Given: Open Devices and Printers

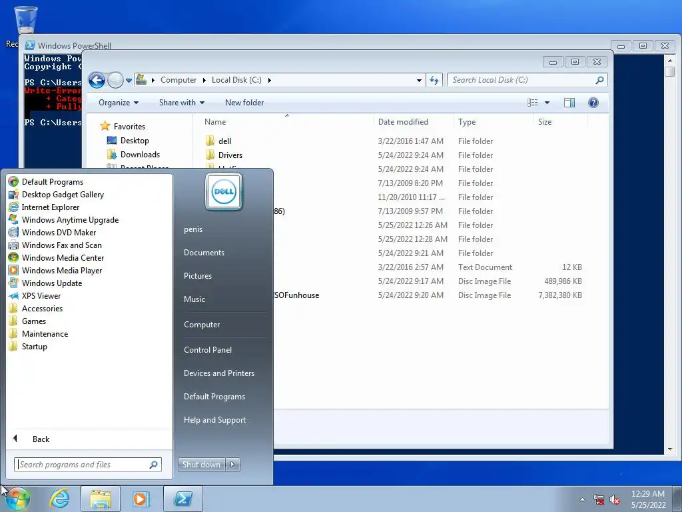Looking at the screenshot, I should pyautogui.click(x=218, y=373).
